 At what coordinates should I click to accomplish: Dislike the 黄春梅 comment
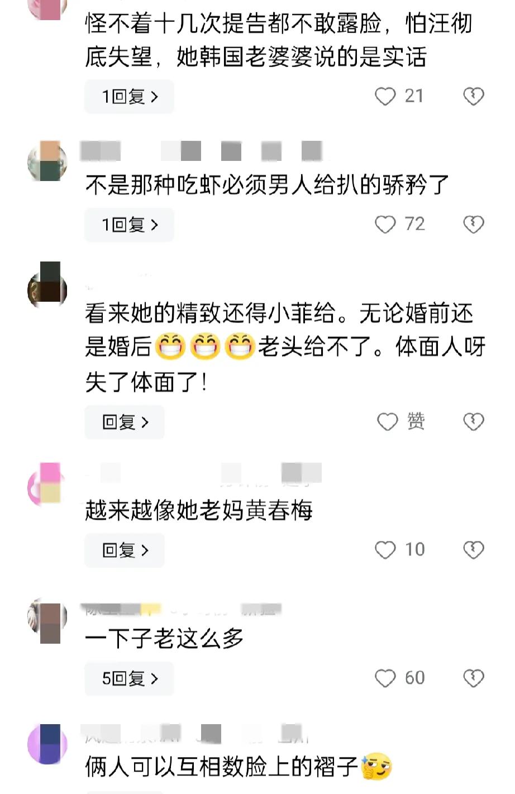tap(474, 550)
